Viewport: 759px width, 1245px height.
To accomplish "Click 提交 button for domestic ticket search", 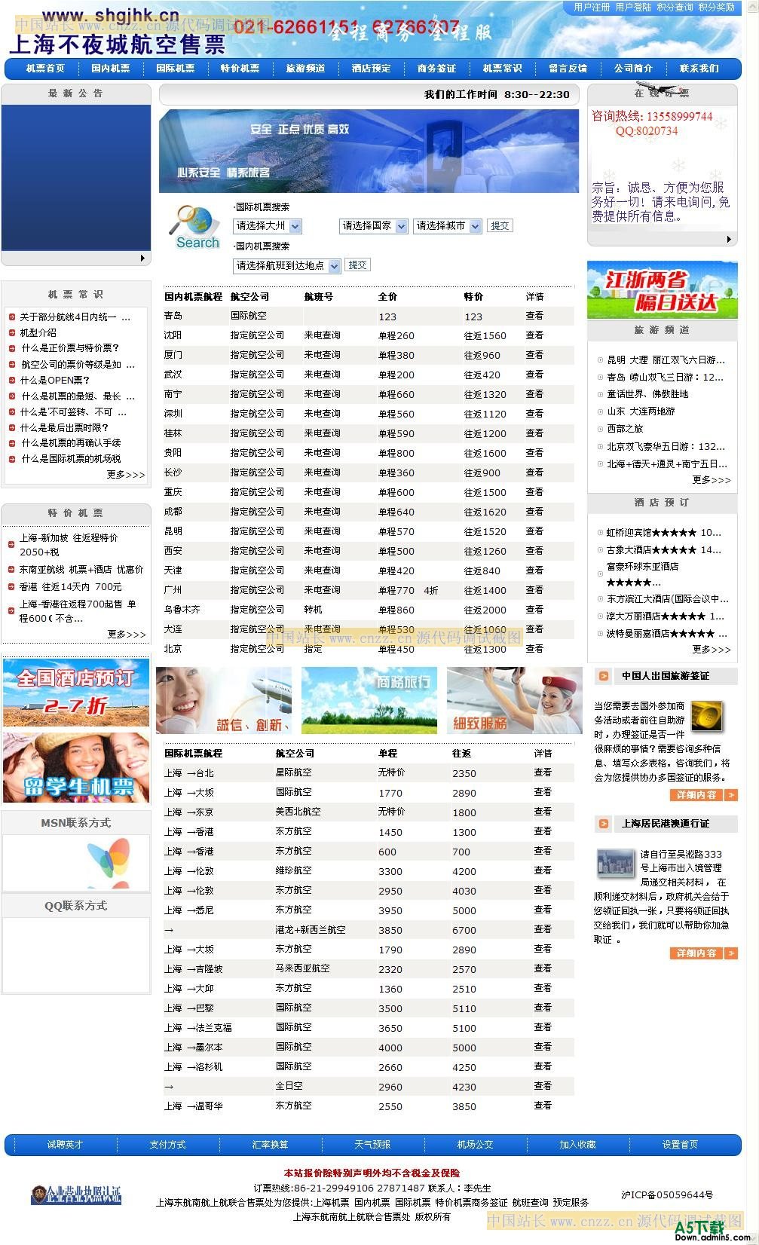I will pyautogui.click(x=357, y=265).
